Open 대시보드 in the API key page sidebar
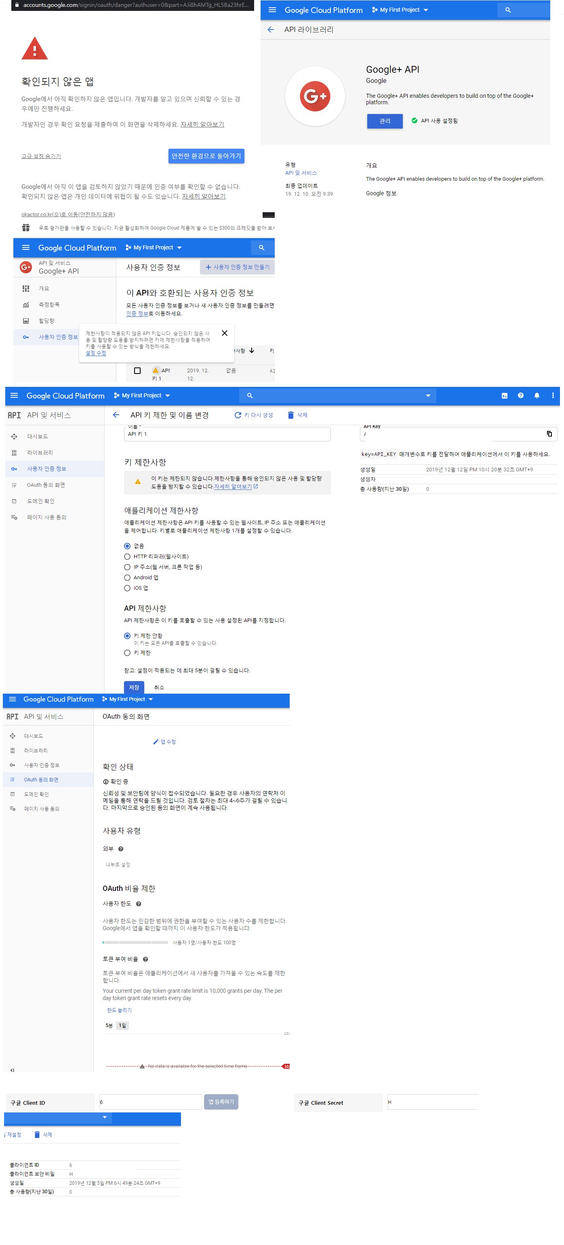 pyautogui.click(x=38, y=437)
